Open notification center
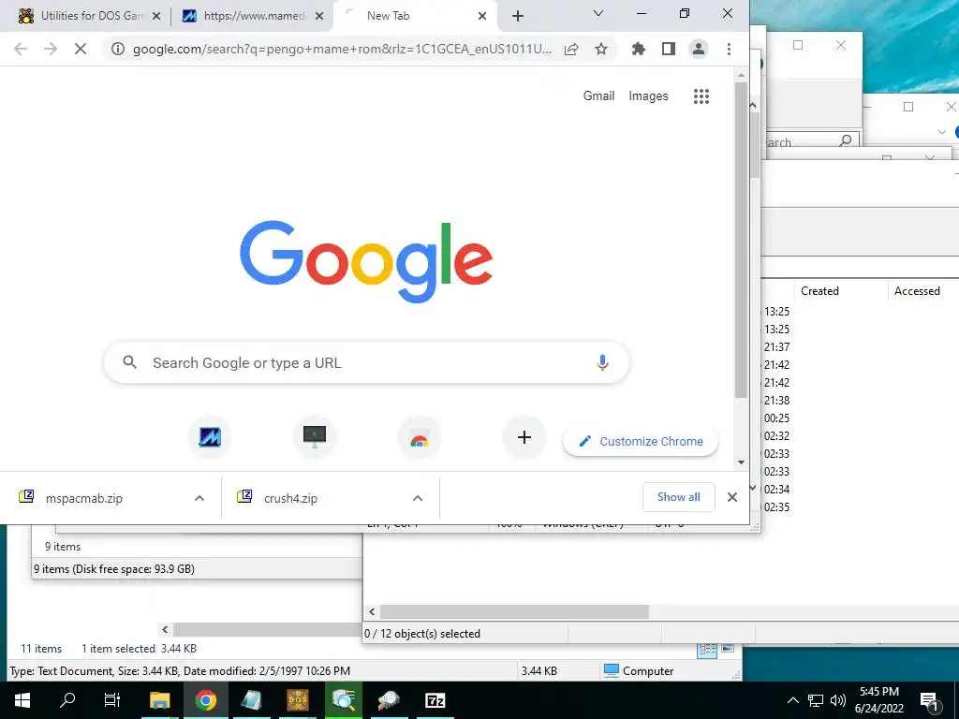The image size is (959, 719). [x=930, y=702]
